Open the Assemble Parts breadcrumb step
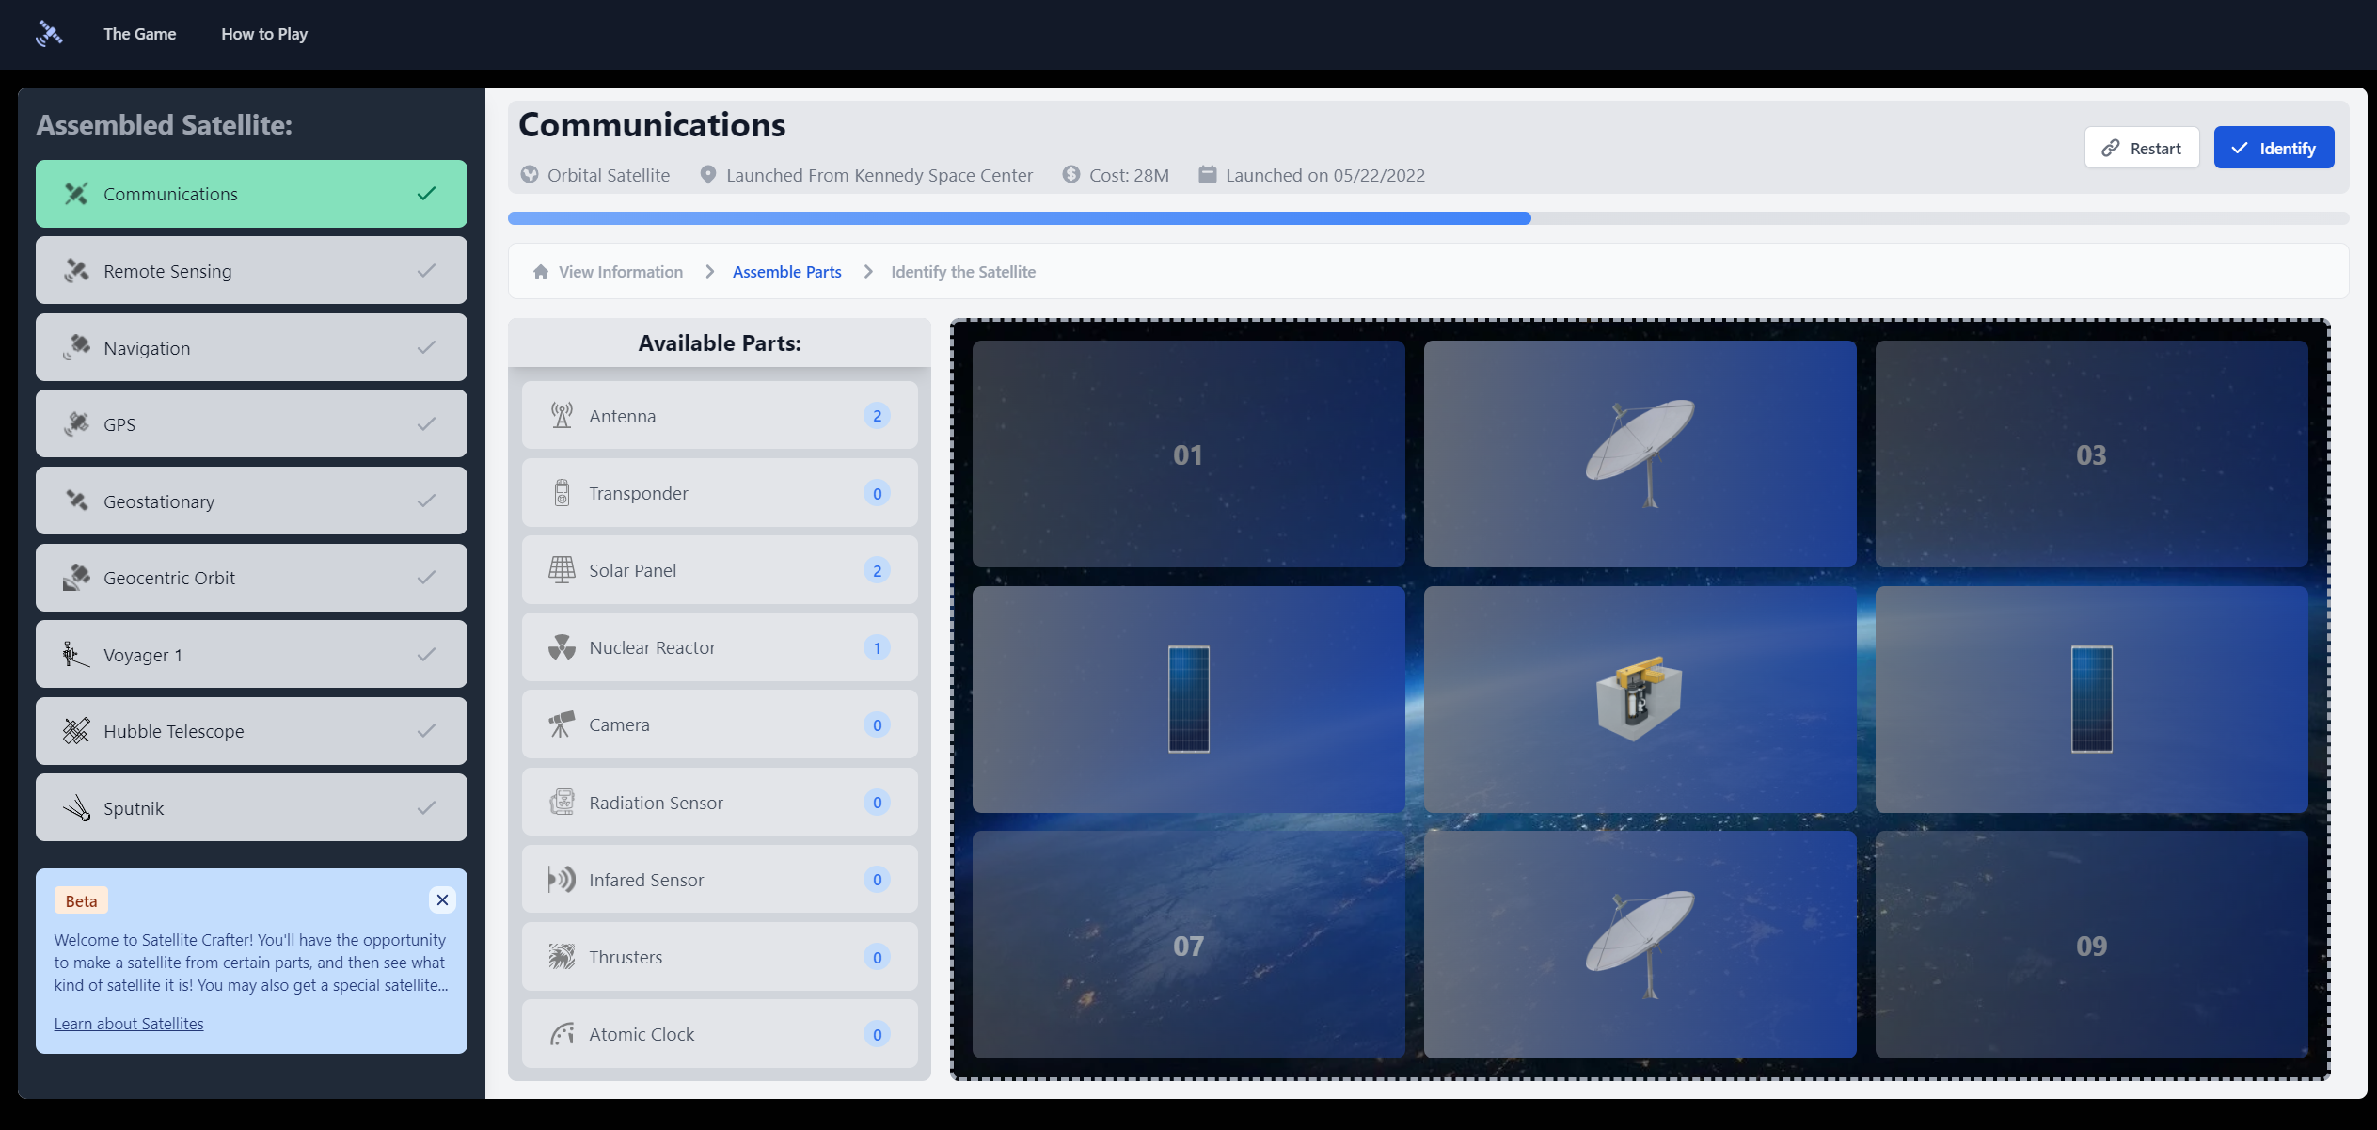Image resolution: width=2377 pixels, height=1130 pixels. pos(786,272)
